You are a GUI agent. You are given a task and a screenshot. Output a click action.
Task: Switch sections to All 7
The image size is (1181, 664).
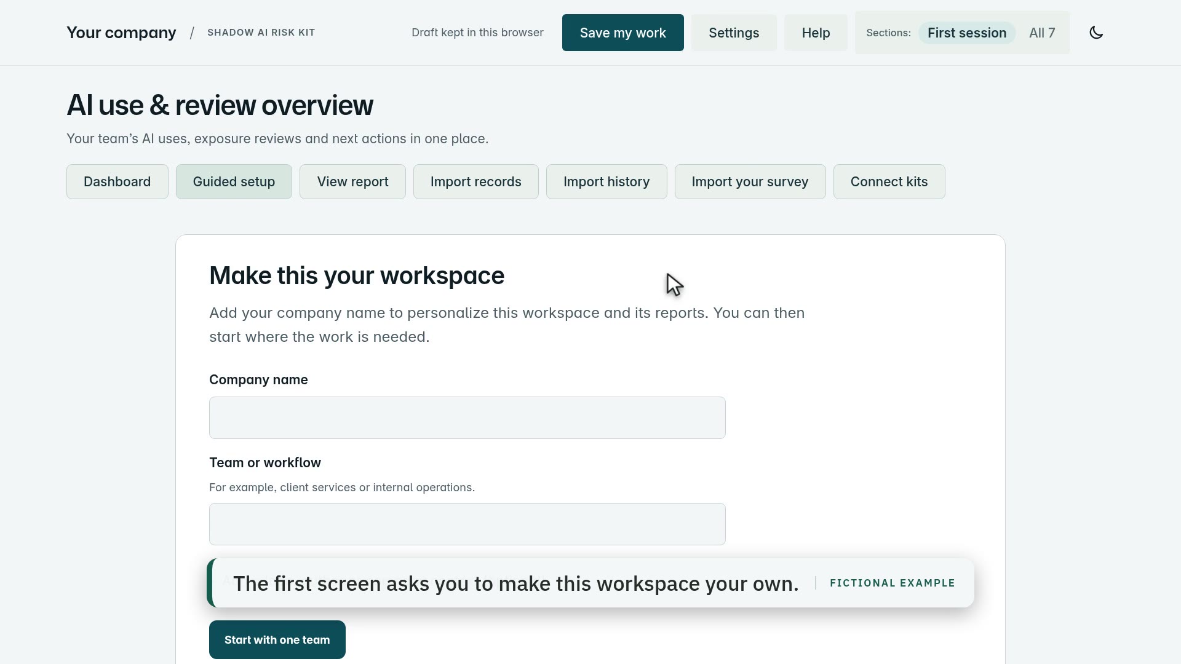(x=1042, y=33)
